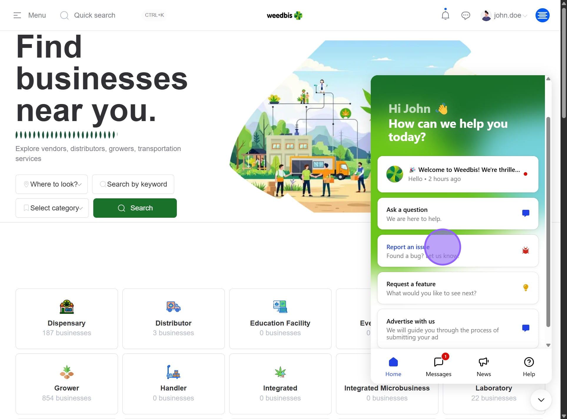Viewport: 567px width, 419px height.
Task: Open the Education Facility category
Action: [x=280, y=319]
